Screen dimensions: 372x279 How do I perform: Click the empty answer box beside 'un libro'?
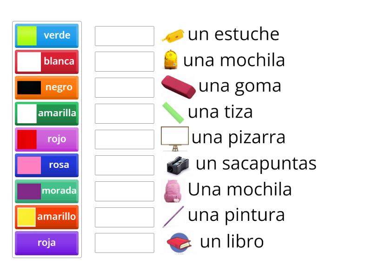tap(124, 242)
